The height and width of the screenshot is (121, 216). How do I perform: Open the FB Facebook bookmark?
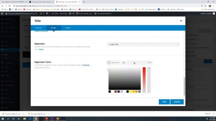click(x=11, y=9)
